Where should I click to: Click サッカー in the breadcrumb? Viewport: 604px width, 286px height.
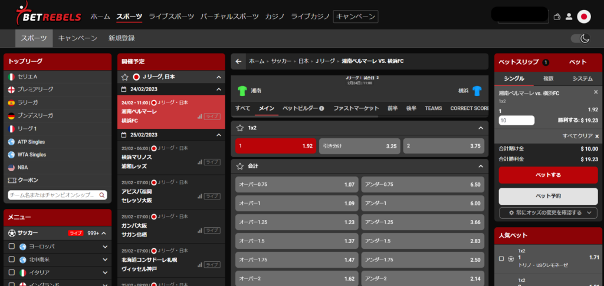[x=281, y=61]
